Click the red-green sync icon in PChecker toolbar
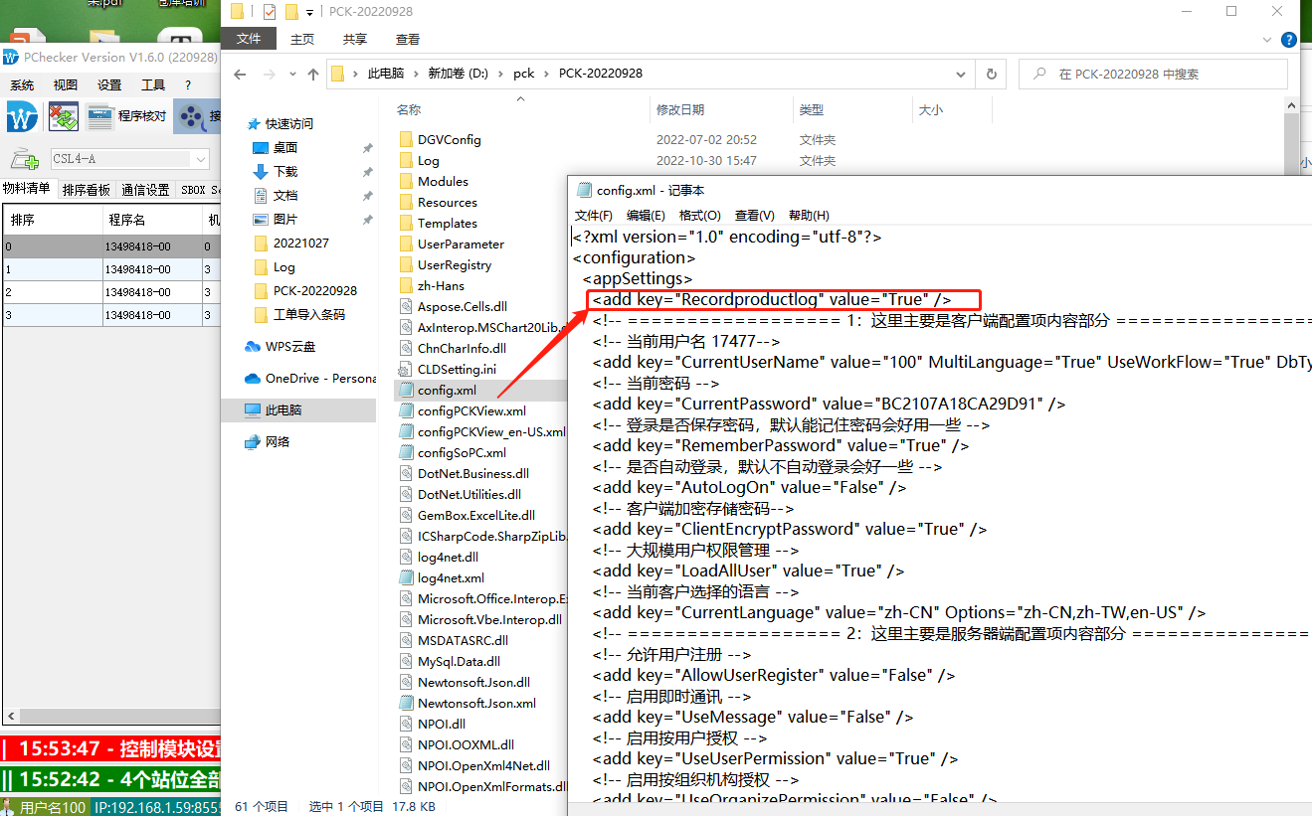This screenshot has width=1312, height=816. click(x=64, y=116)
